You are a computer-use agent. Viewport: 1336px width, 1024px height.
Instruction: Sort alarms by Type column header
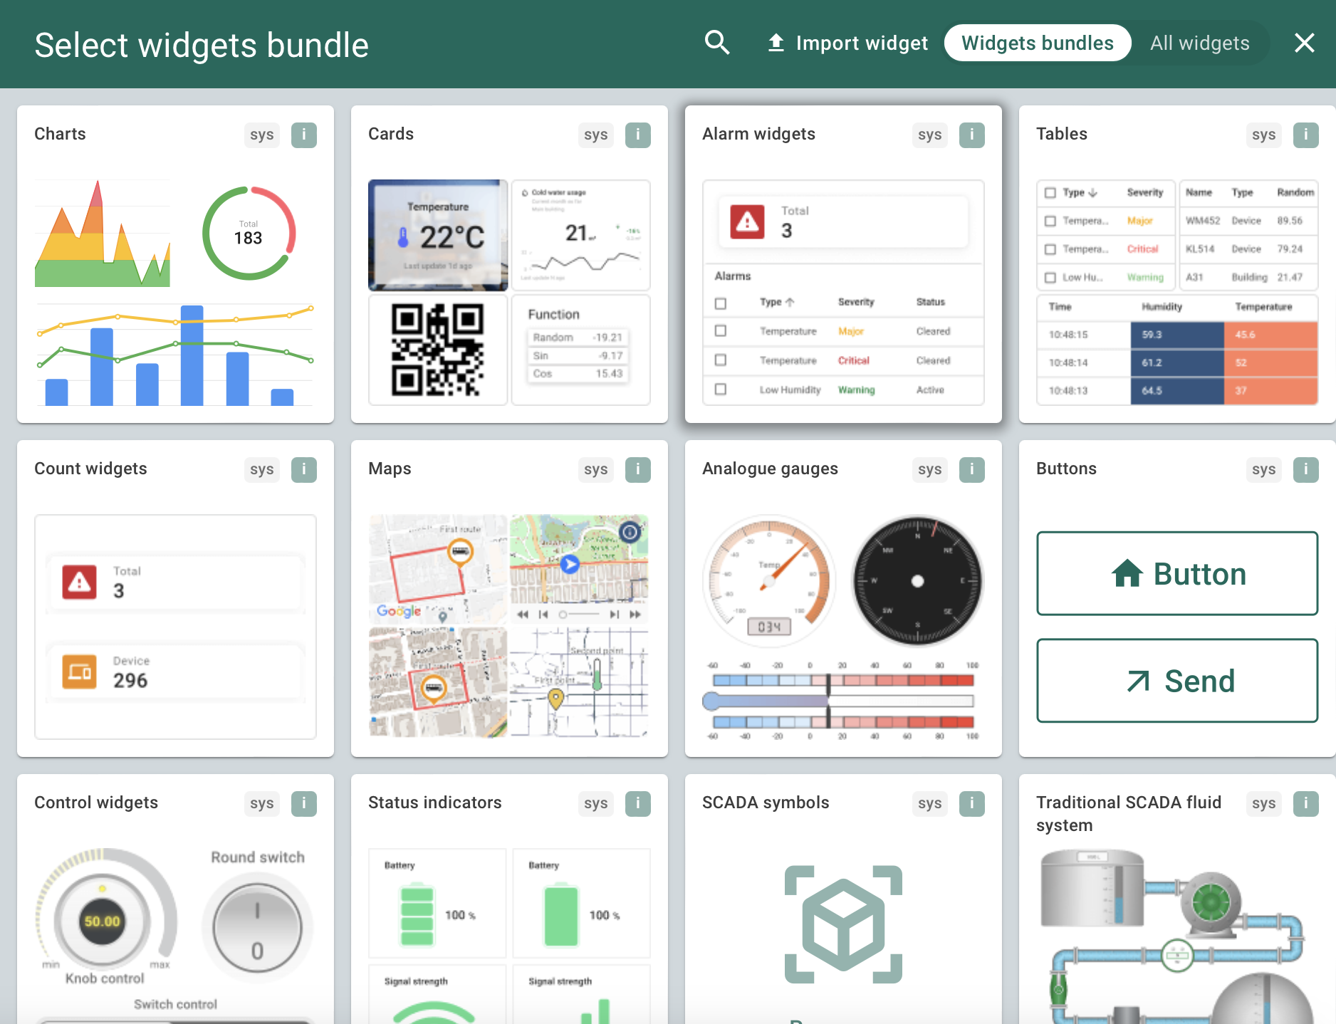coord(776,302)
